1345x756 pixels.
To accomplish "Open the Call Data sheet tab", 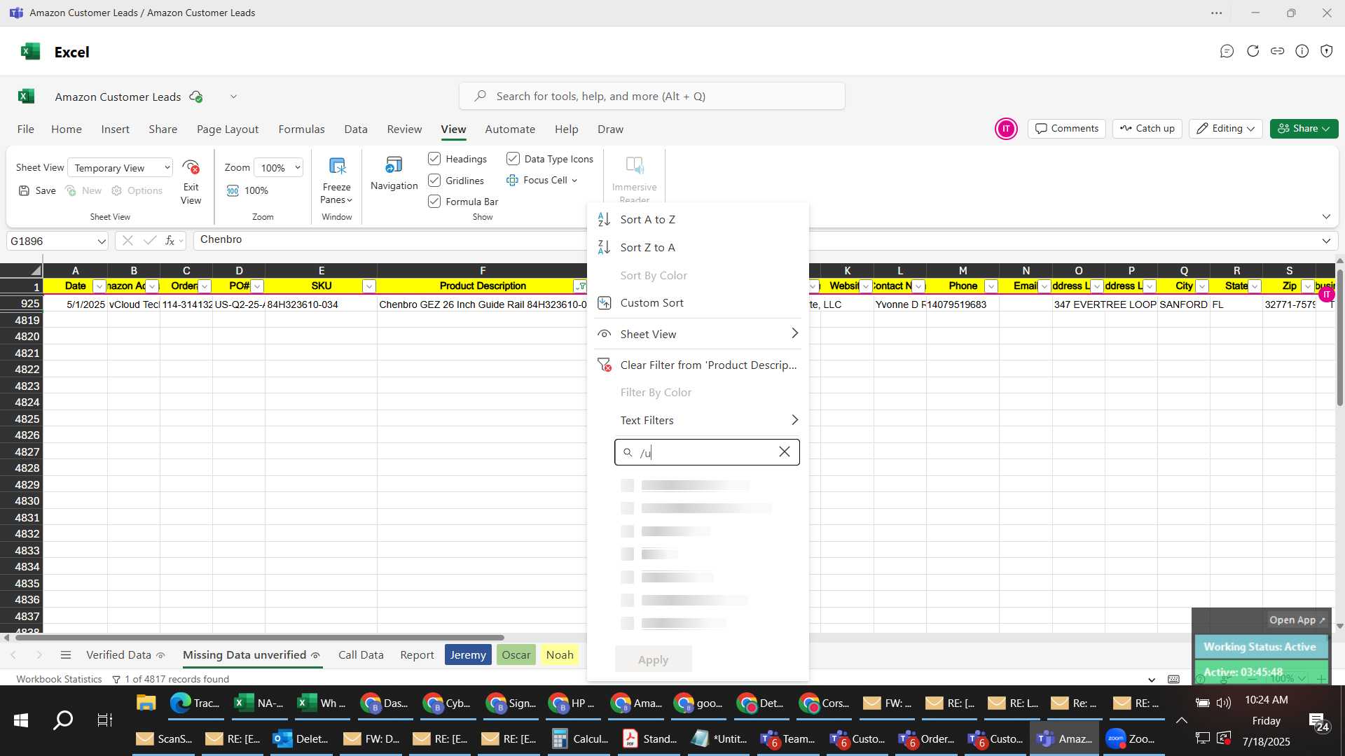I will 361,655.
